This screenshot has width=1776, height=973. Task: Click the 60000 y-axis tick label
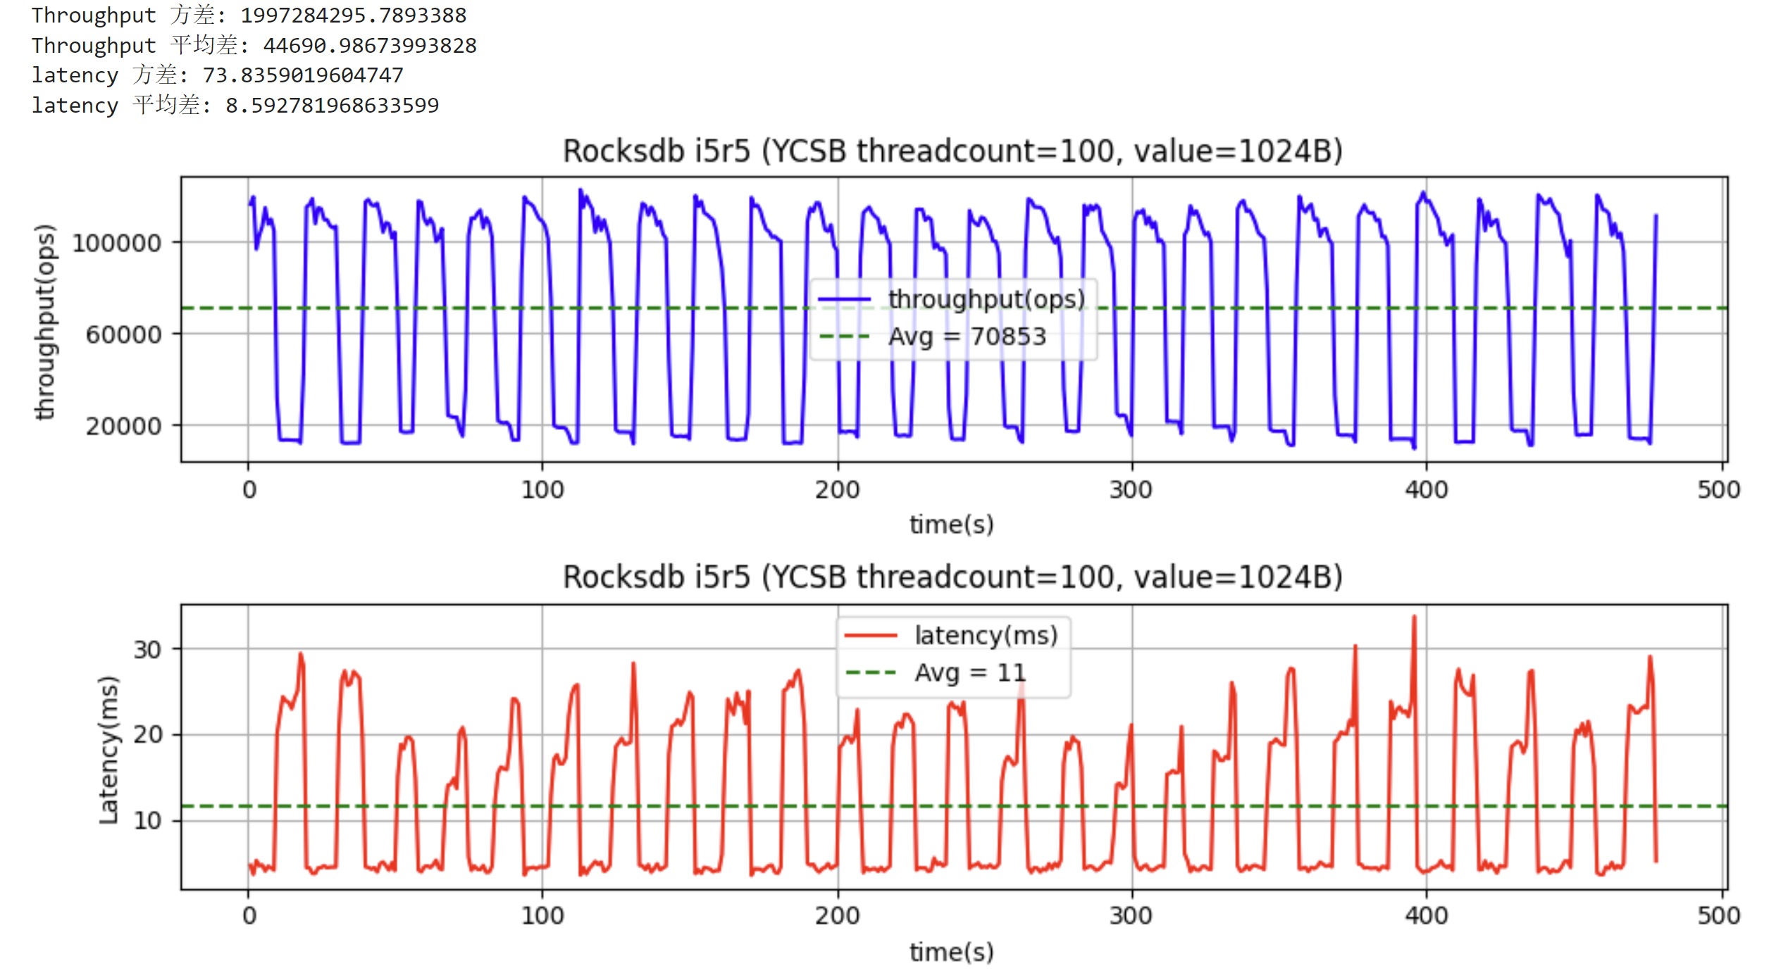coord(124,334)
